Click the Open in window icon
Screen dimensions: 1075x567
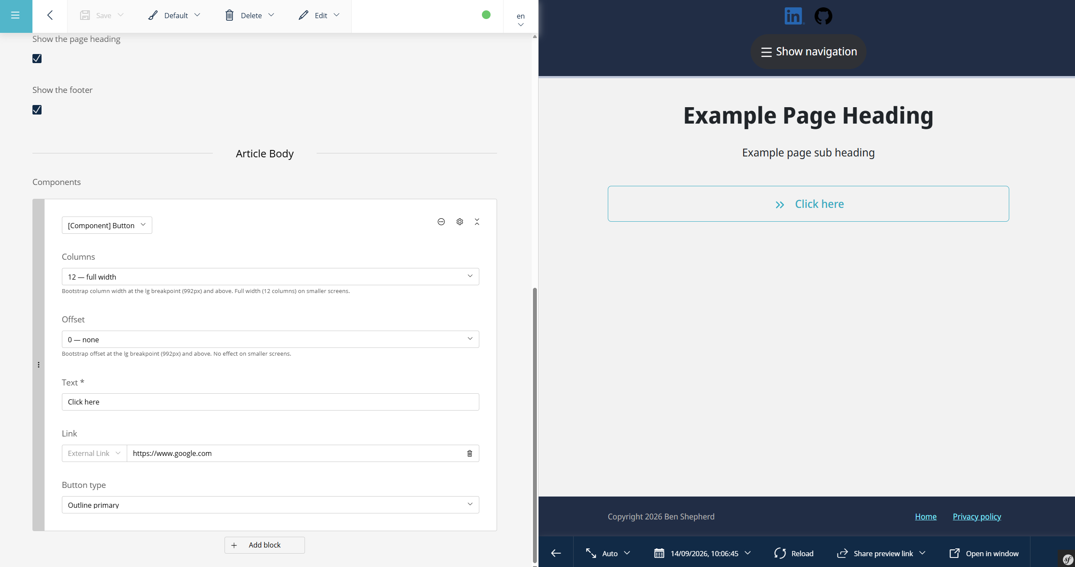[x=954, y=553]
